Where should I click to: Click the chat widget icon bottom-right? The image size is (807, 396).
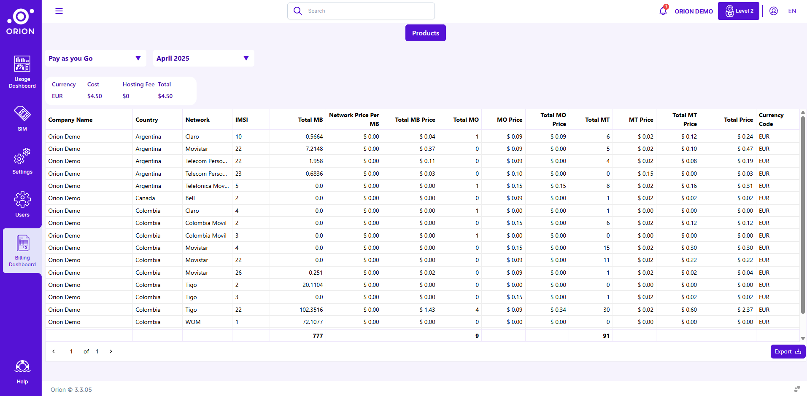point(797,389)
